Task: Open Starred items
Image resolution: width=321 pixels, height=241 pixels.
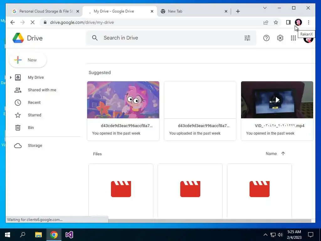Action: click(34, 115)
